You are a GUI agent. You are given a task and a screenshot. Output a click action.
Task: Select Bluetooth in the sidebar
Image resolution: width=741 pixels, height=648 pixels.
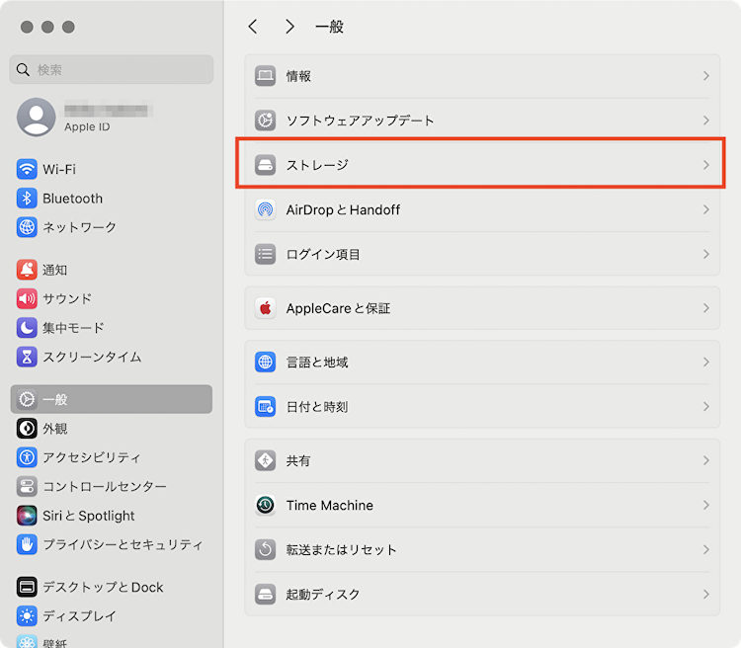tap(111, 198)
